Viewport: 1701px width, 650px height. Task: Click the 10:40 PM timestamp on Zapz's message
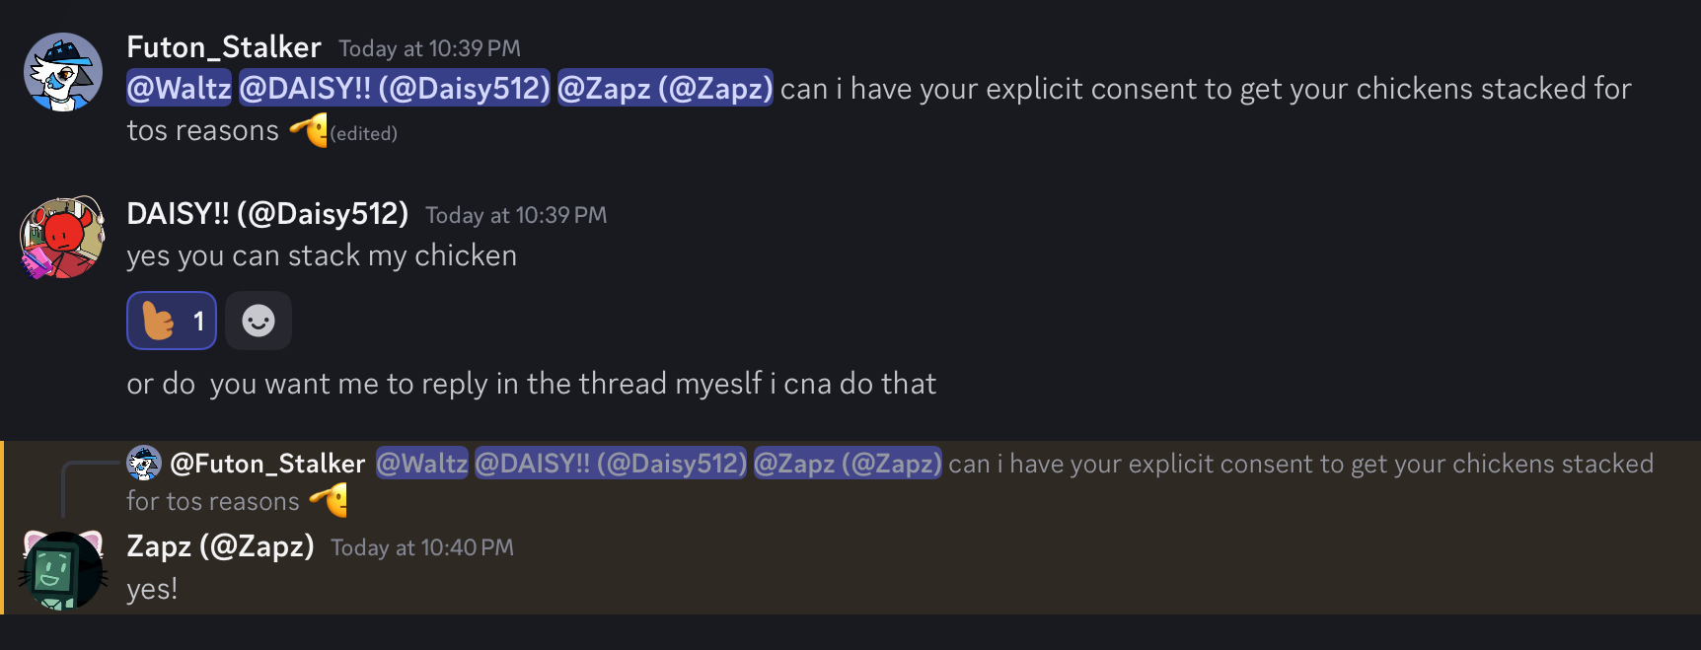pyautogui.click(x=422, y=547)
